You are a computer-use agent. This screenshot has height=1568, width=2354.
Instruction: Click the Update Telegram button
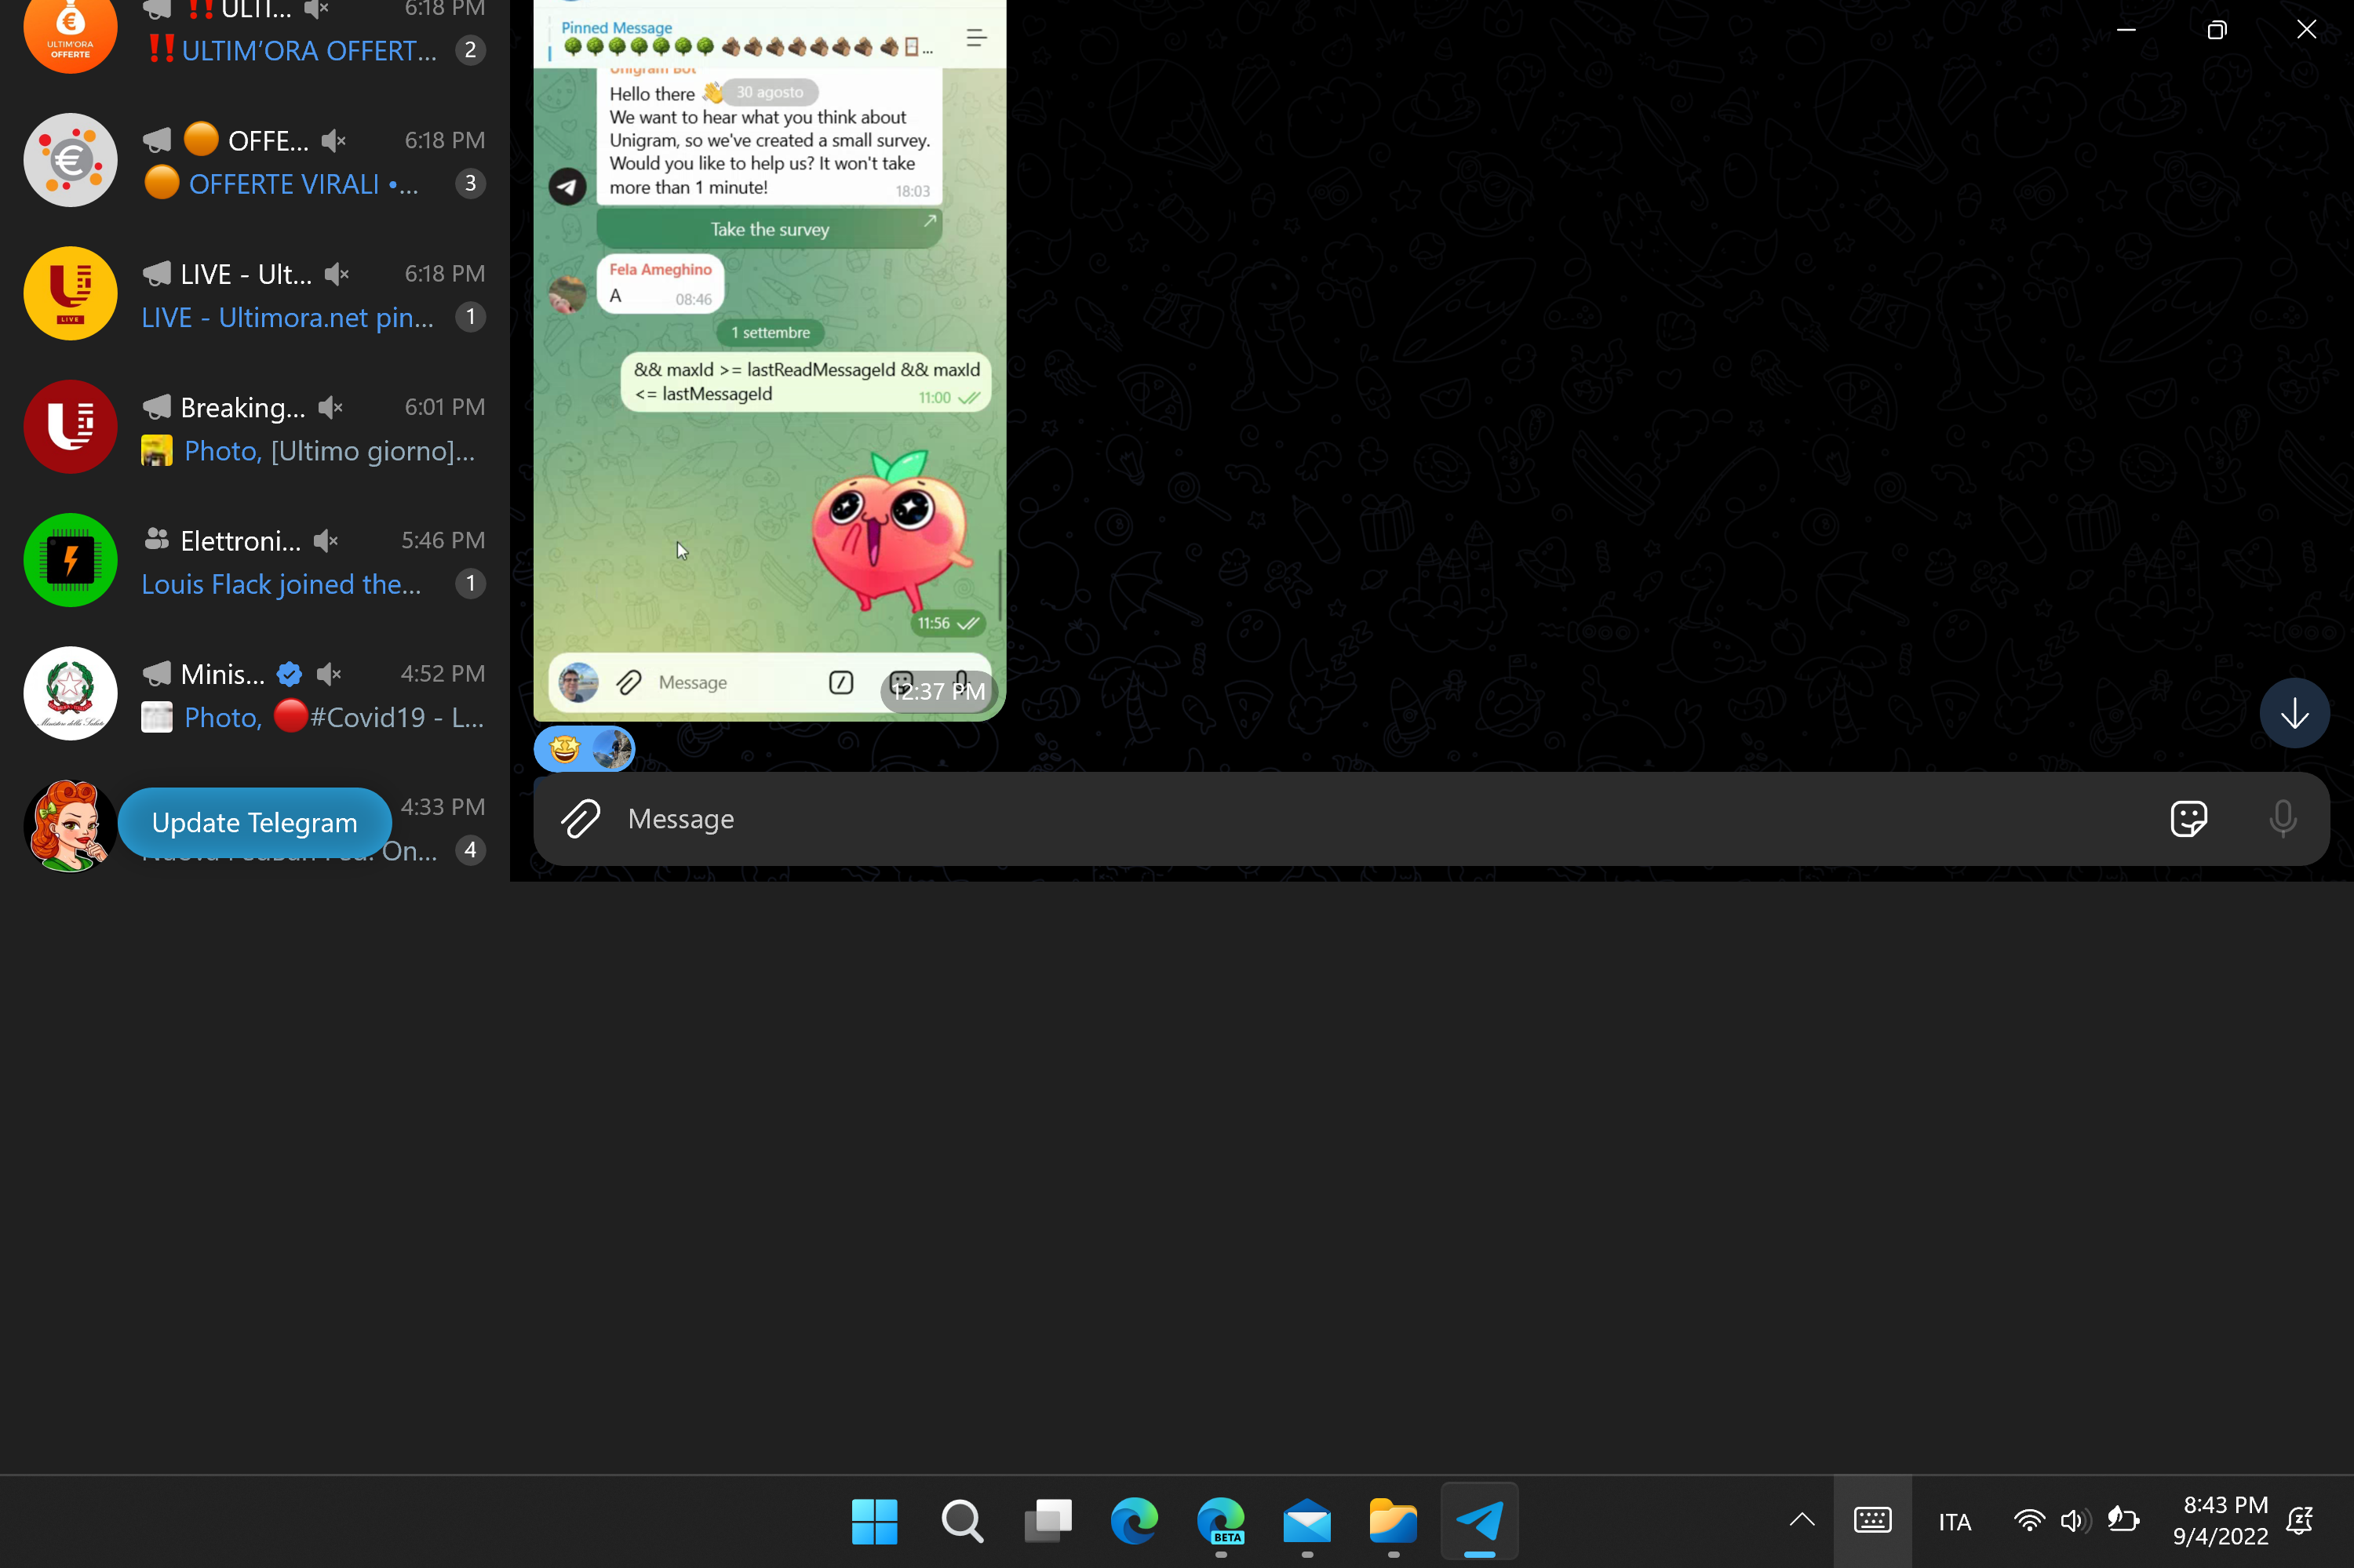(254, 822)
